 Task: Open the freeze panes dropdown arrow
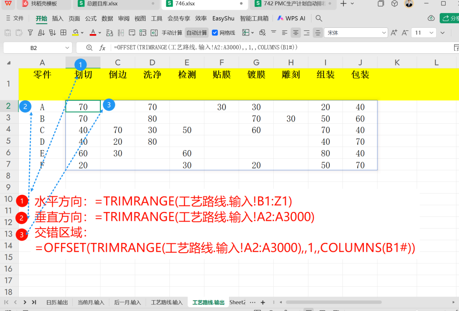tap(253, 33)
